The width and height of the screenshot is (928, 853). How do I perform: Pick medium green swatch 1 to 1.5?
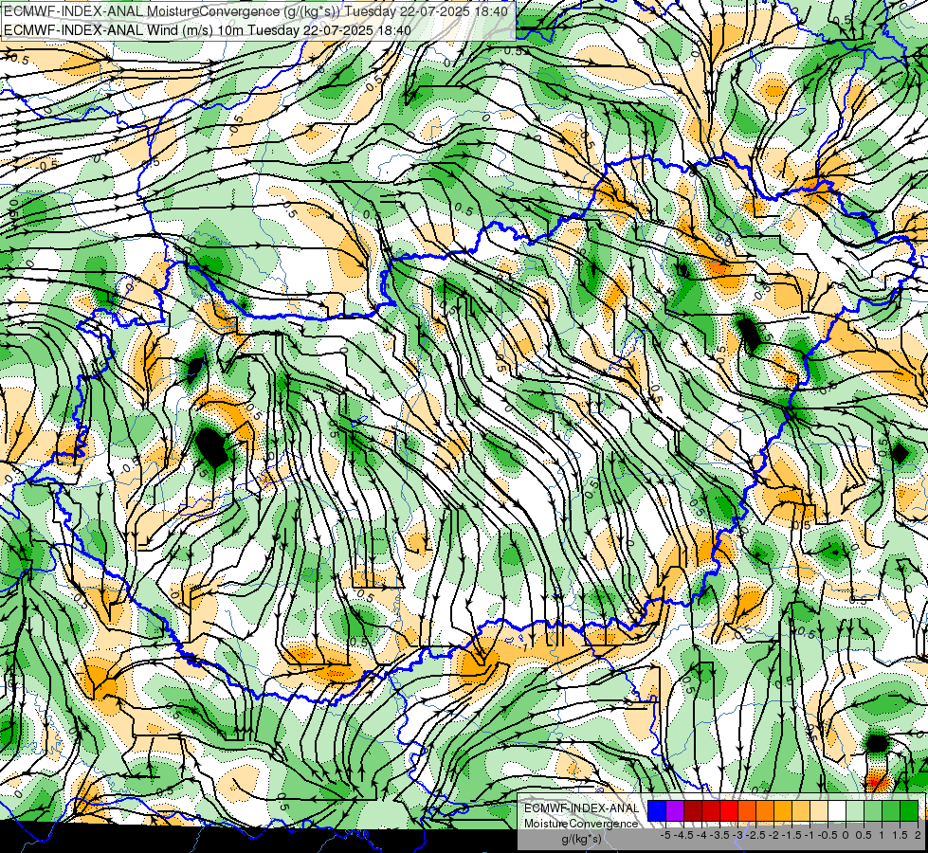tap(891, 811)
